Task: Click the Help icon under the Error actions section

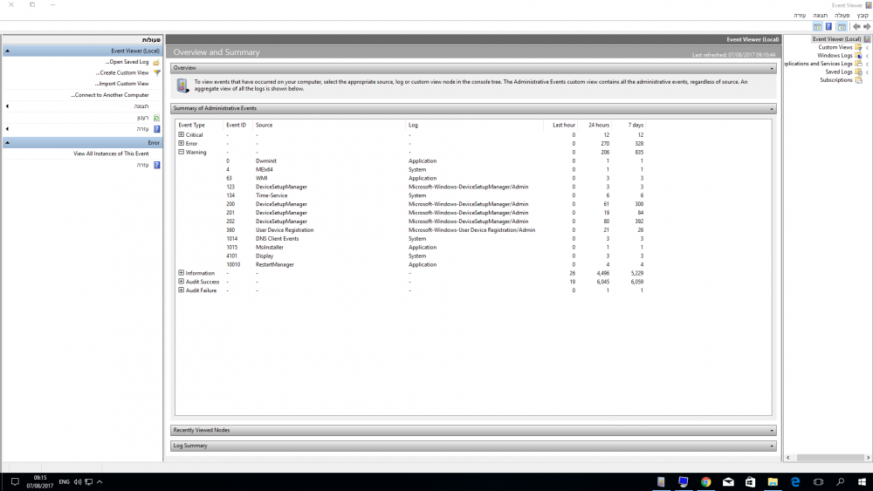Action: pyautogui.click(x=156, y=165)
